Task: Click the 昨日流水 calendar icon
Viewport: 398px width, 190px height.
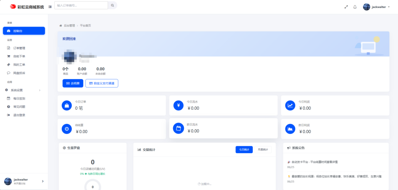Action: (x=178, y=128)
